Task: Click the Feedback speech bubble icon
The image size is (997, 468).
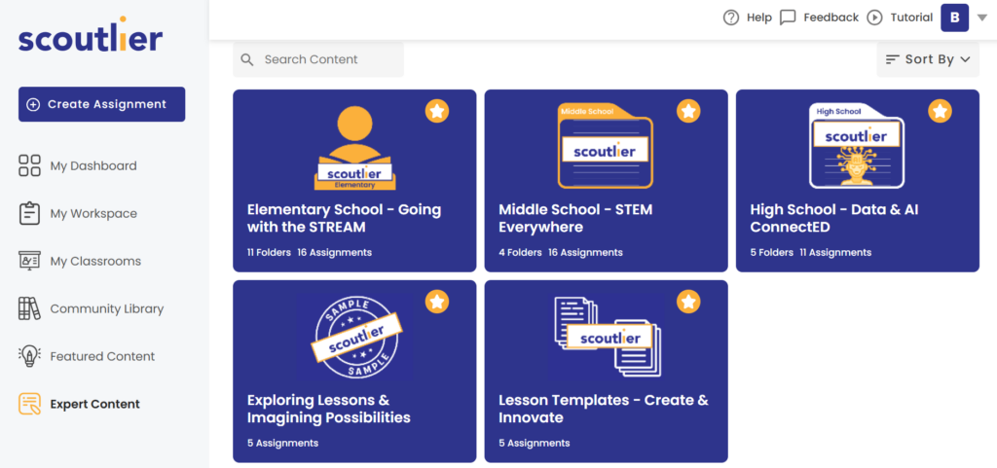Action: click(788, 18)
